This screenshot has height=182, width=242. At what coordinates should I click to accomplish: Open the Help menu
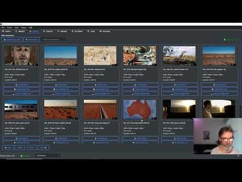click(x=30, y=28)
